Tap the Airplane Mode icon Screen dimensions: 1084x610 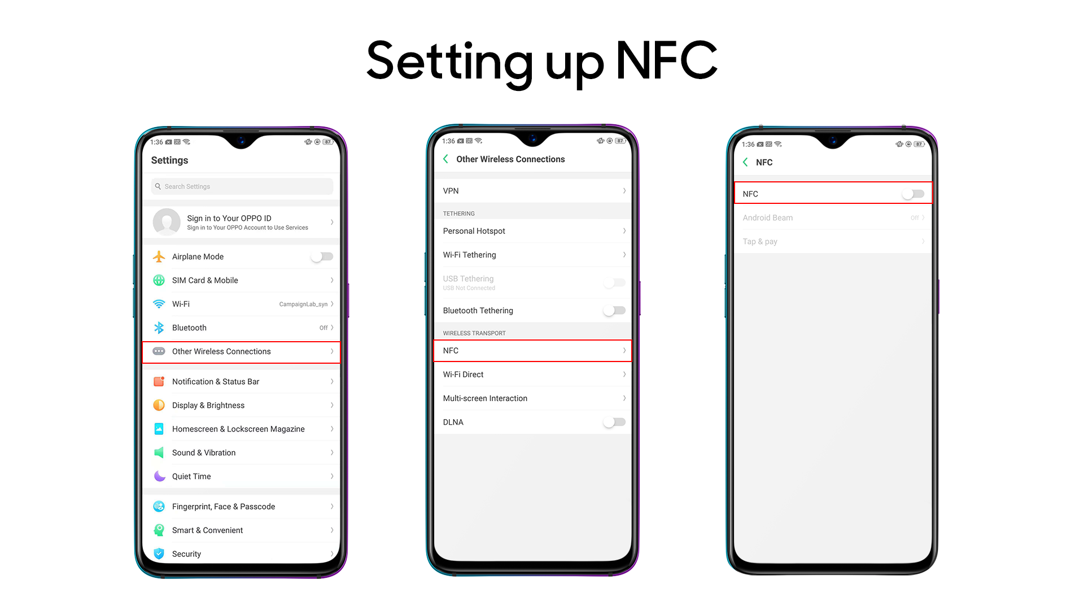[x=158, y=256]
